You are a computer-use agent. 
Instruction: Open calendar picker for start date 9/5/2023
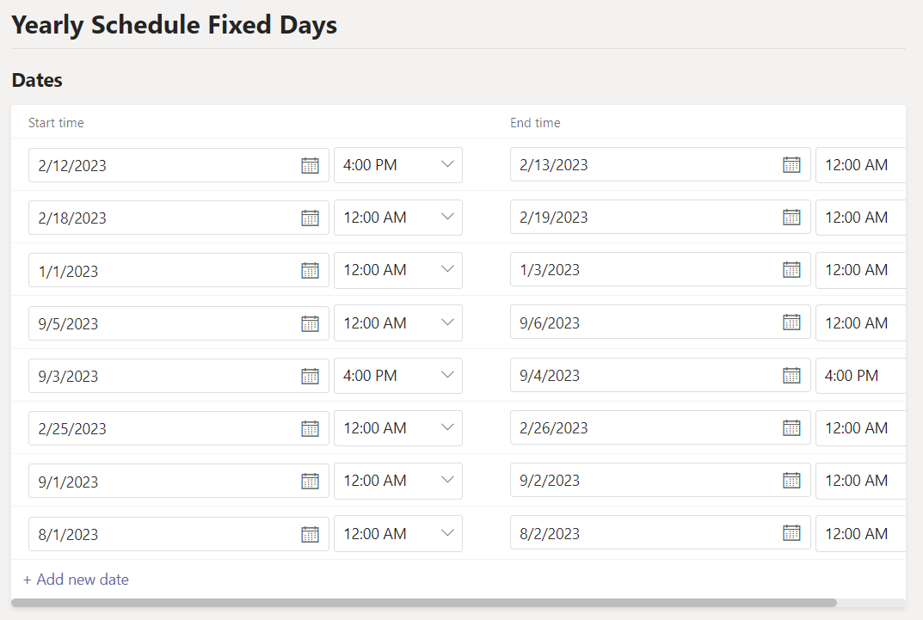point(311,323)
